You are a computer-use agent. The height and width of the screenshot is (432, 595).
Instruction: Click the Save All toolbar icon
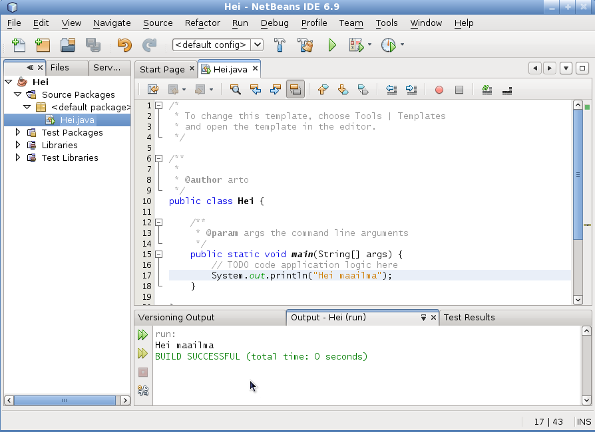coord(93,45)
